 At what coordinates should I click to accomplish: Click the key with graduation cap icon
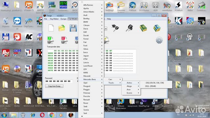coord(115,28)
